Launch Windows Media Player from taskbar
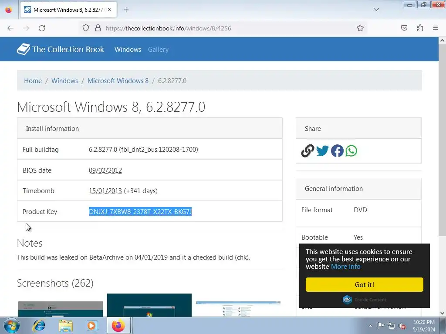 click(x=92, y=325)
